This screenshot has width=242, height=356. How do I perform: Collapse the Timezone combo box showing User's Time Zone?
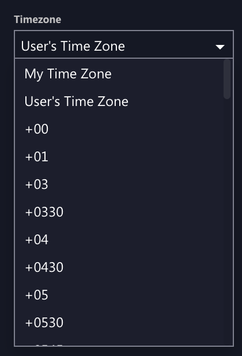(124, 44)
